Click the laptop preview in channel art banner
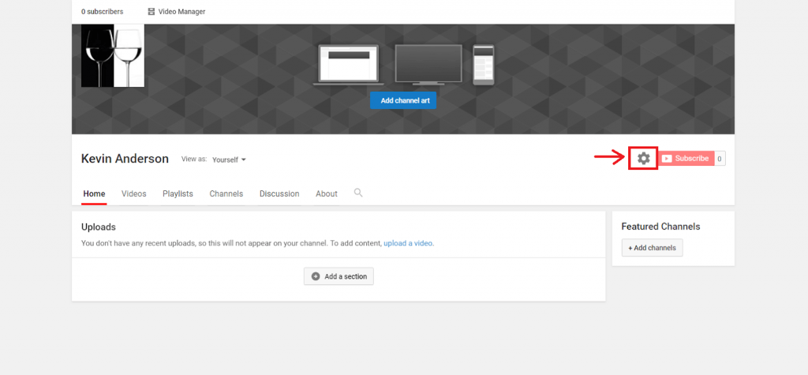Screen dimensions: 808x375 click(x=348, y=65)
